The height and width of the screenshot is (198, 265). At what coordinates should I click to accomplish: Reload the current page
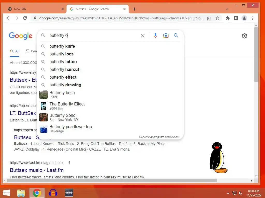[x=25, y=18]
